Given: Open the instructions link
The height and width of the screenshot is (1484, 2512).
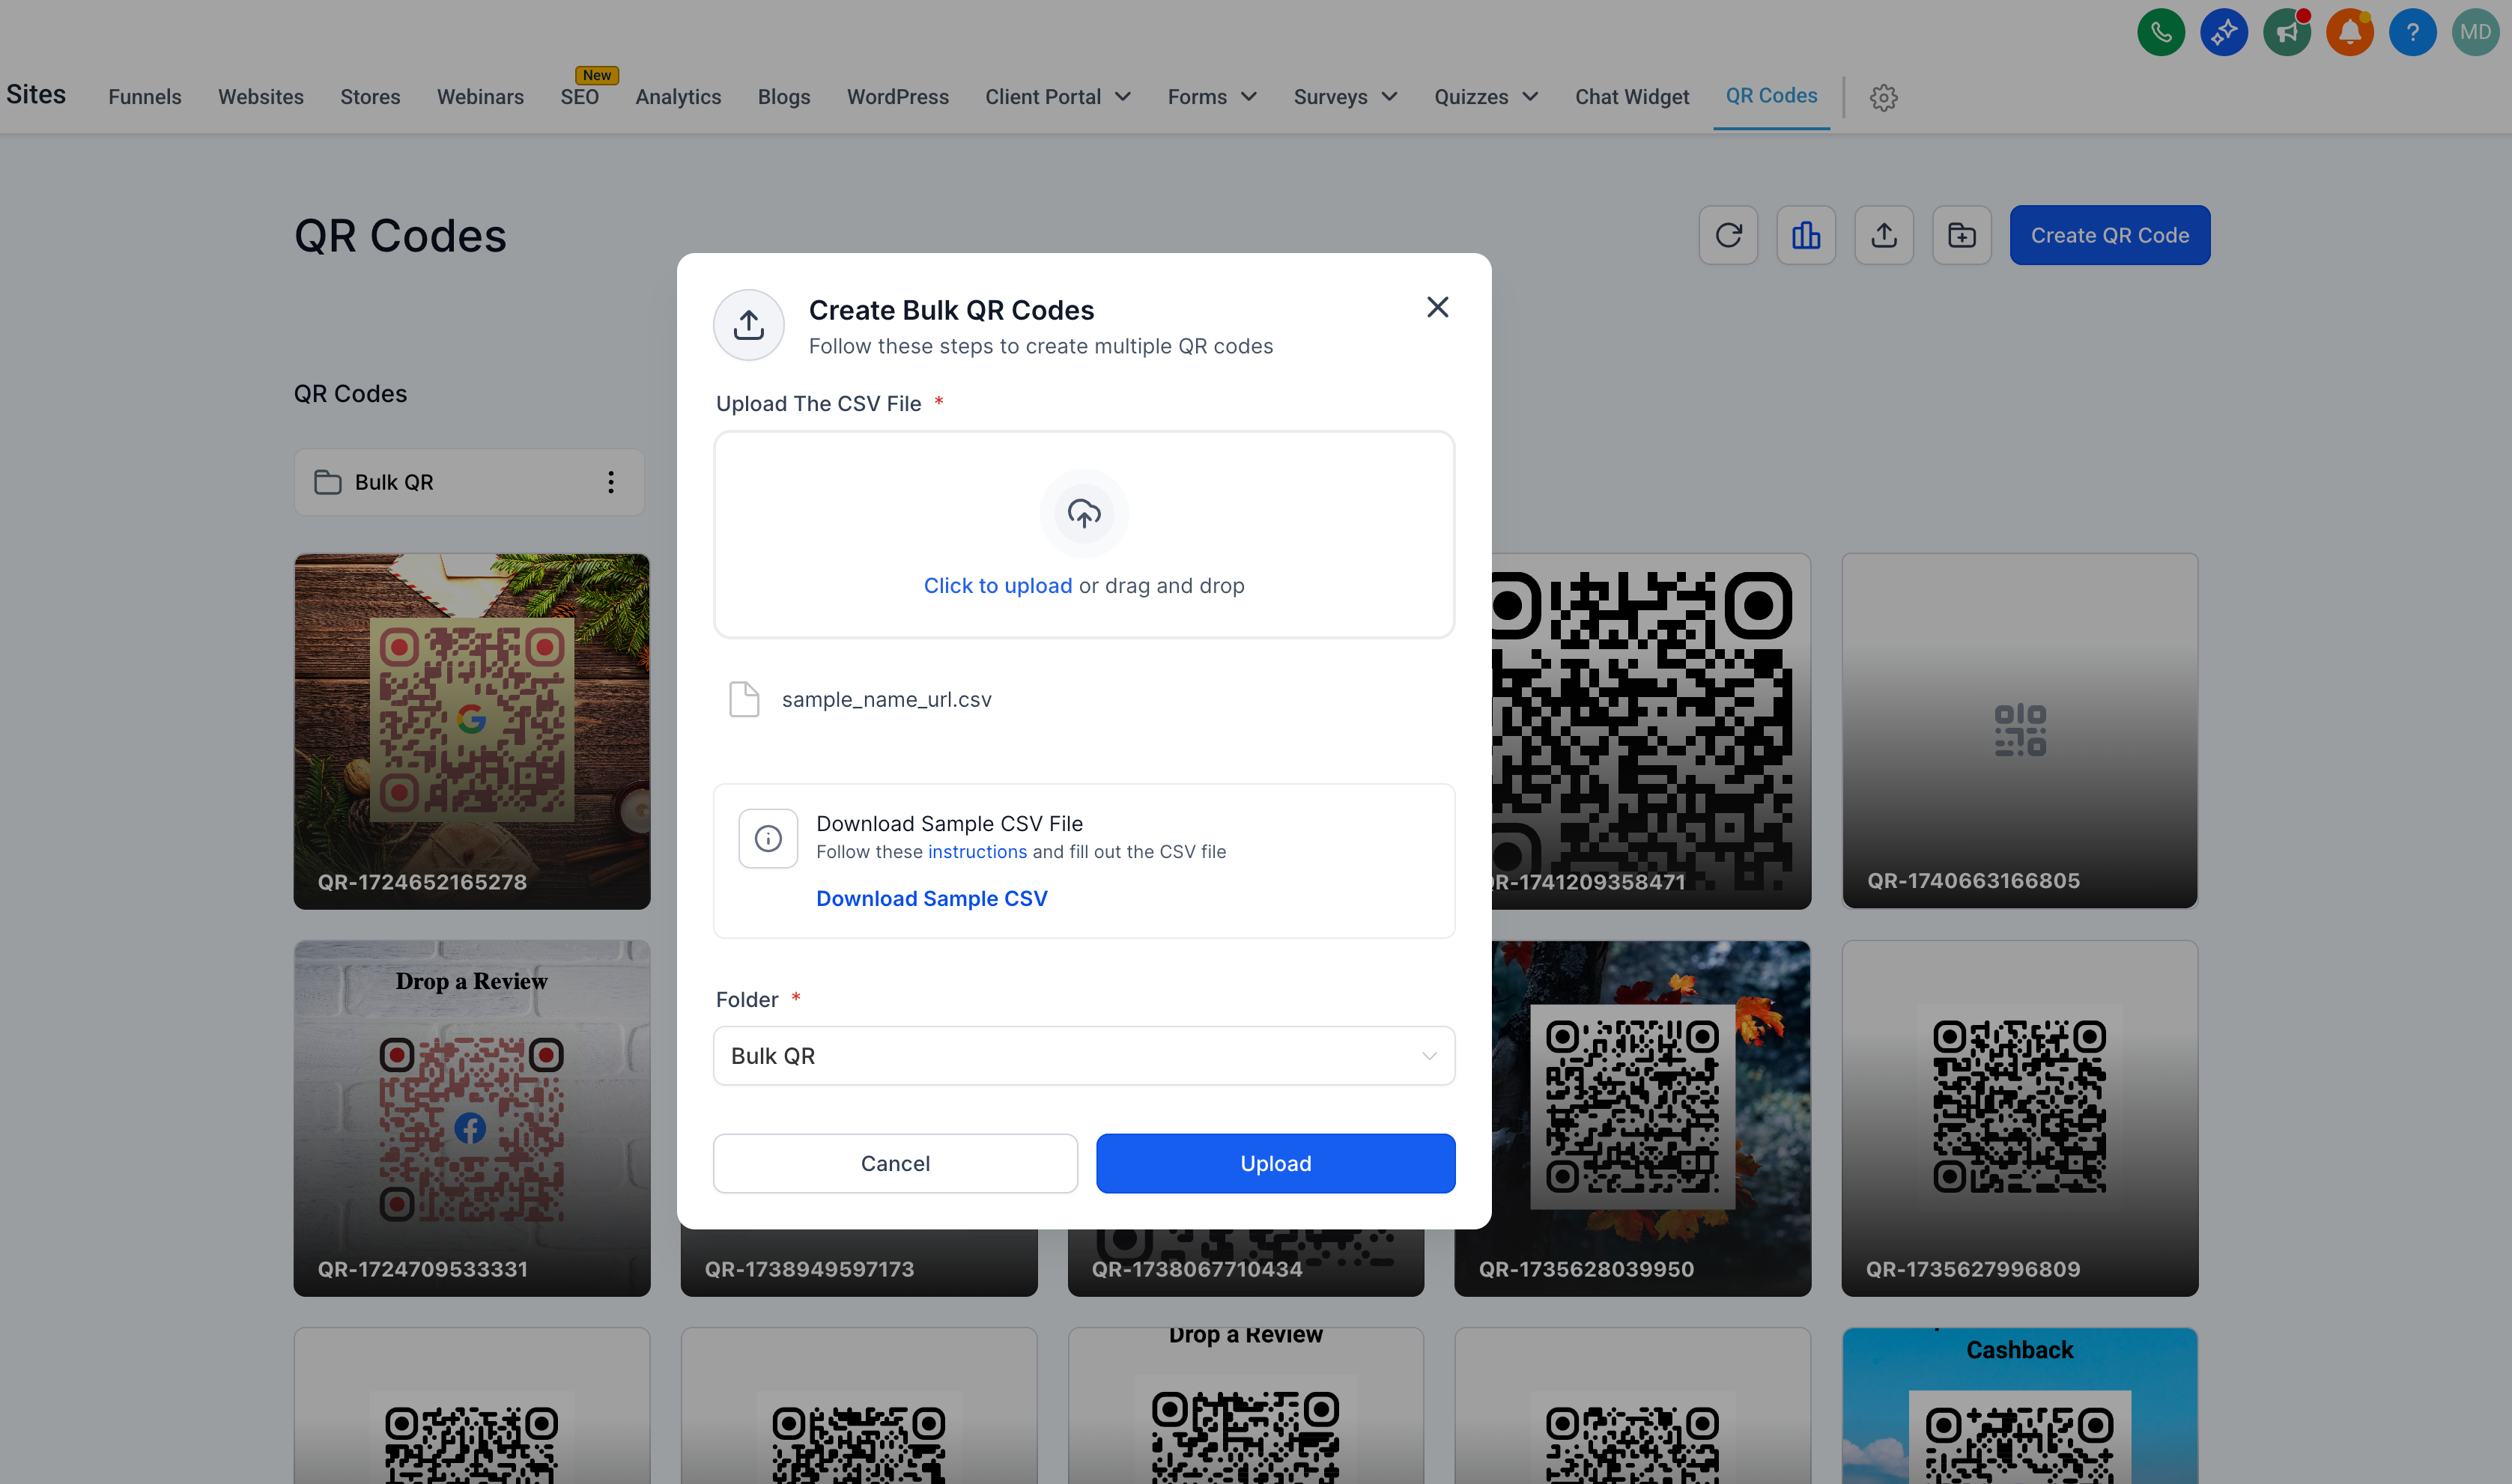Looking at the screenshot, I should (x=977, y=852).
